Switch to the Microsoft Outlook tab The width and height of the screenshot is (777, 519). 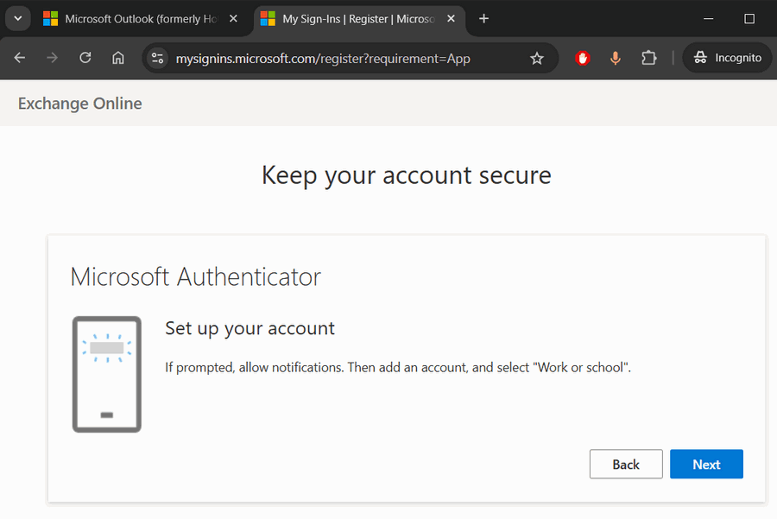(138, 18)
